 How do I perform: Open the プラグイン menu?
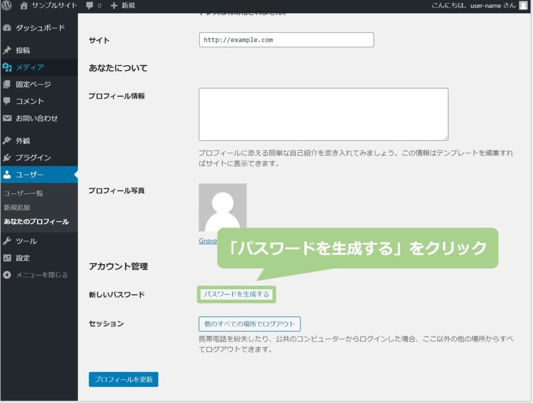point(33,158)
